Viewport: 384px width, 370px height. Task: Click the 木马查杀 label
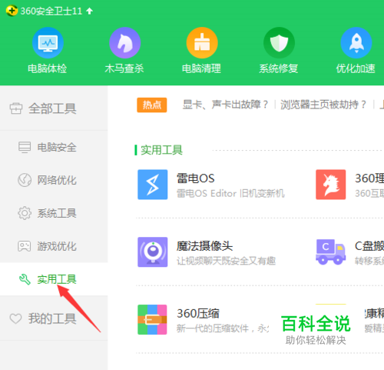tap(124, 68)
